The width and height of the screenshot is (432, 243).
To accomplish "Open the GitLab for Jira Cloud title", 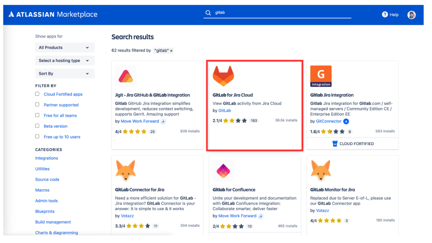I will pyautogui.click(x=232, y=95).
